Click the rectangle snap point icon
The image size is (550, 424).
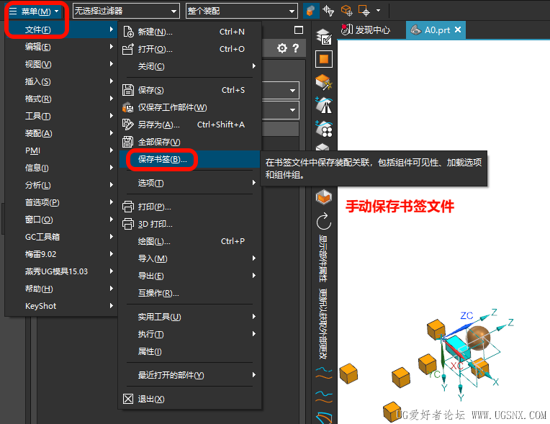pos(364,11)
